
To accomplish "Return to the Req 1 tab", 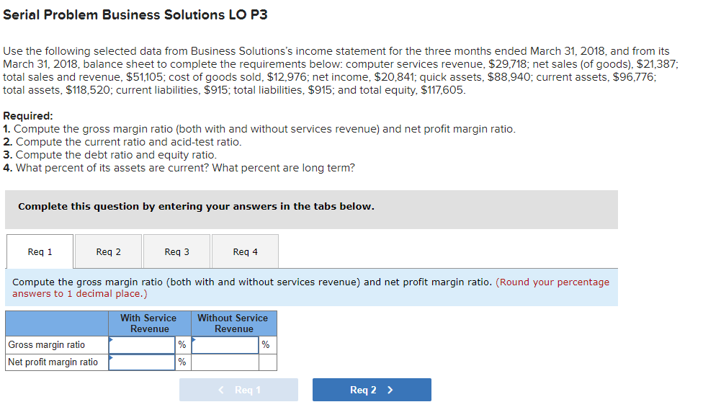I will pos(40,251).
